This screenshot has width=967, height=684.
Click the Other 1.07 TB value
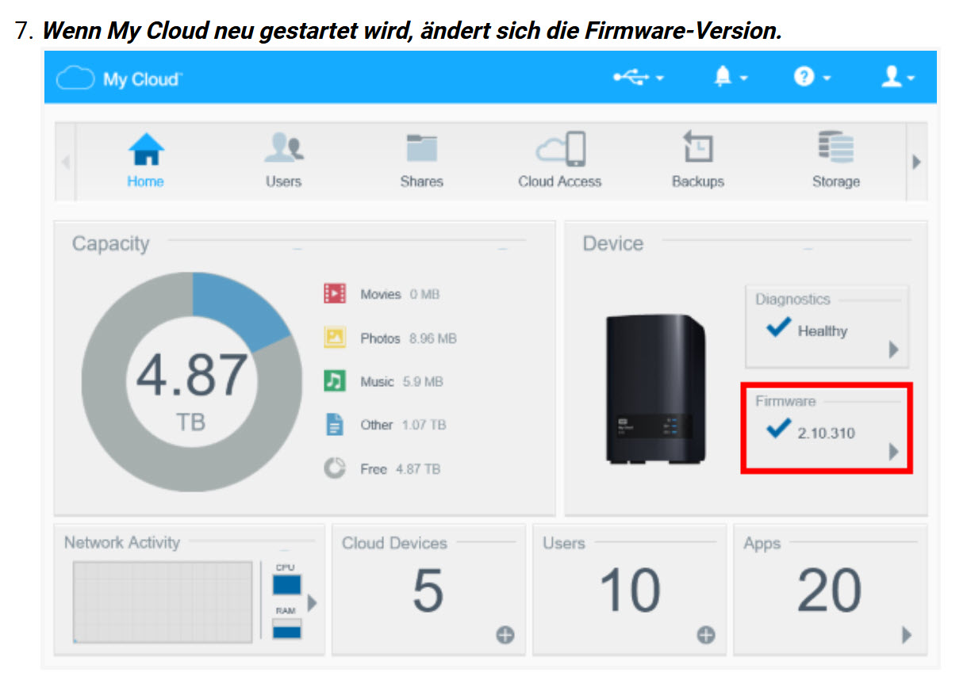(x=424, y=426)
